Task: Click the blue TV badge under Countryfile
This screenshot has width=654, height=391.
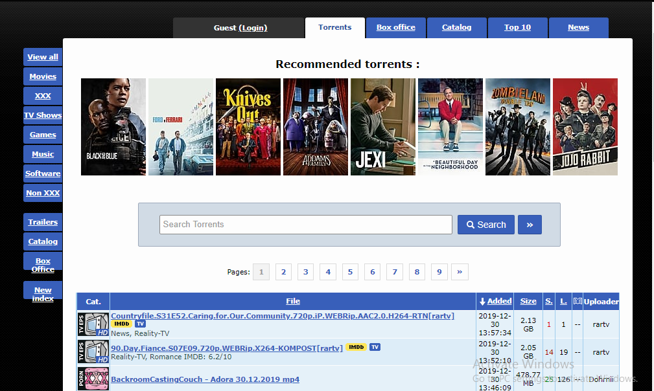Action: click(140, 324)
